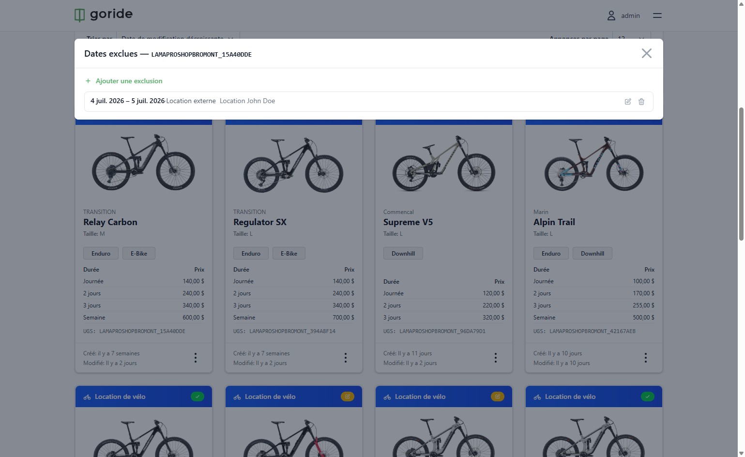This screenshot has width=745, height=457.
Task: Click the plus icon for adding exclusion
Action: [x=88, y=81]
